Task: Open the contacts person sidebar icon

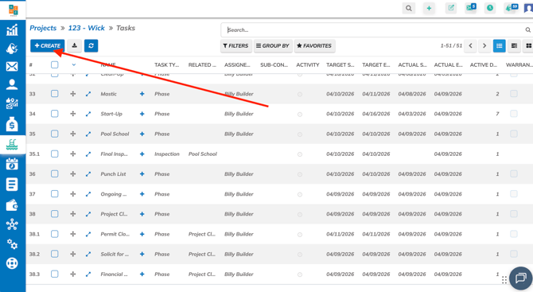Action: click(x=12, y=84)
